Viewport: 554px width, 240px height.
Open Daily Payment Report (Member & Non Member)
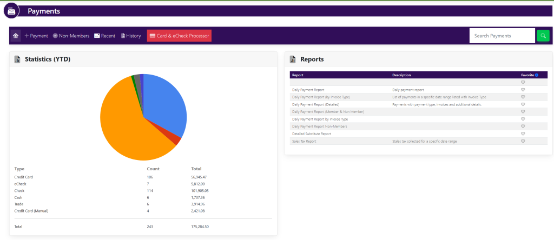328,111
